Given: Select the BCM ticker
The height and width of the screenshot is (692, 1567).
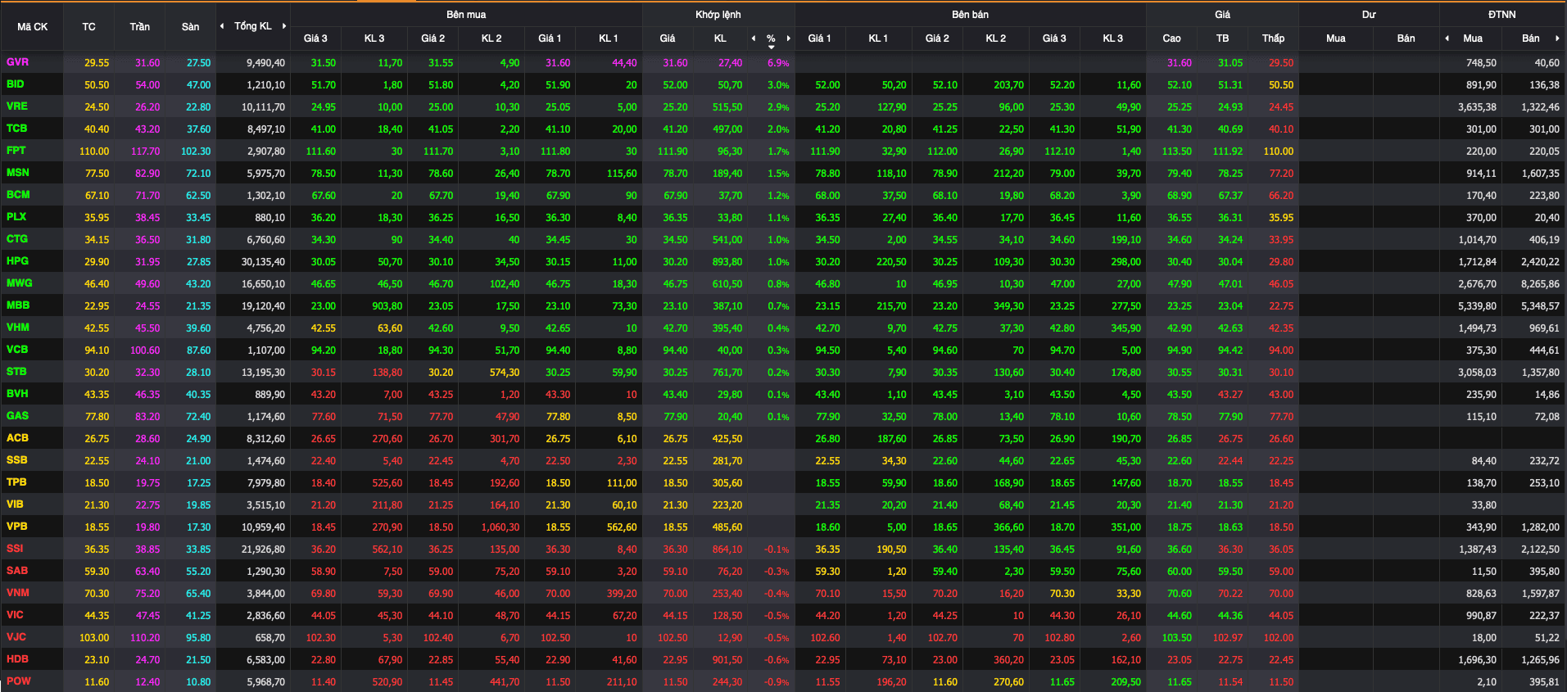Looking at the screenshot, I should pos(18,195).
